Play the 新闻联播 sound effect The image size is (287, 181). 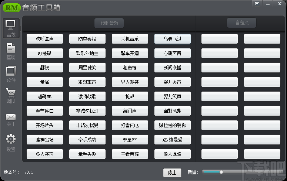173,68
